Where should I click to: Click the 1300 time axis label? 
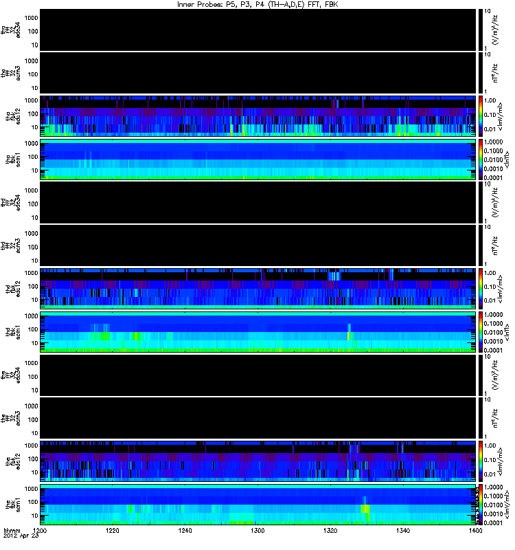coord(257,530)
